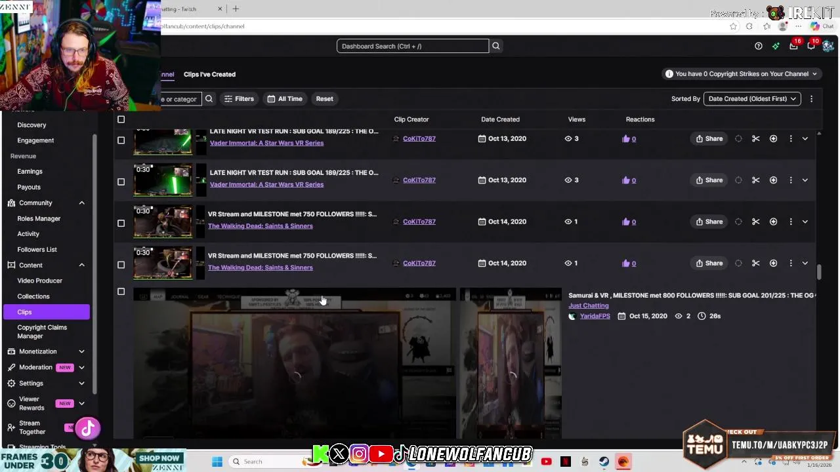Open whispers icon with badge 10
The height and width of the screenshot is (472, 840).
pyautogui.click(x=811, y=46)
